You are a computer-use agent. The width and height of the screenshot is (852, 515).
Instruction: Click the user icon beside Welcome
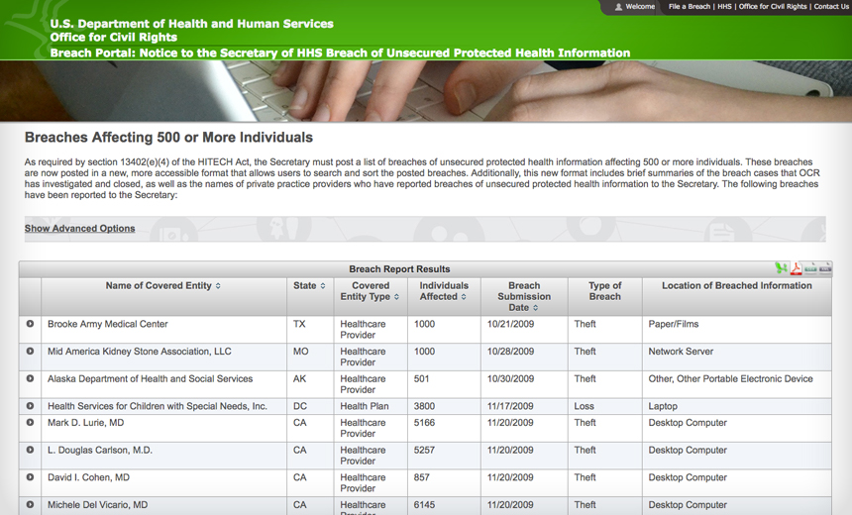tap(618, 7)
